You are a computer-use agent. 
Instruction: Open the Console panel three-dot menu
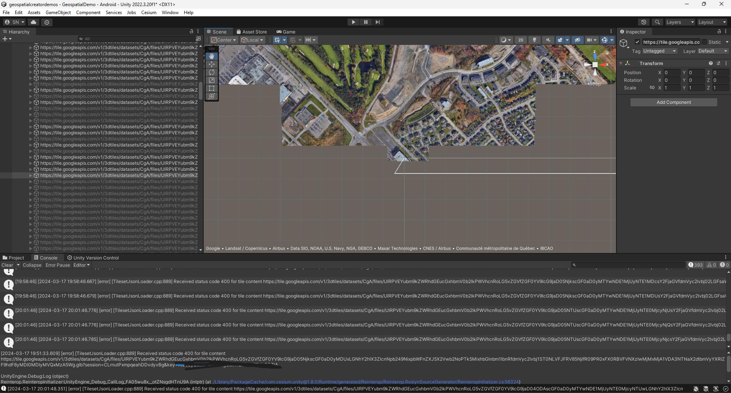[726, 258]
